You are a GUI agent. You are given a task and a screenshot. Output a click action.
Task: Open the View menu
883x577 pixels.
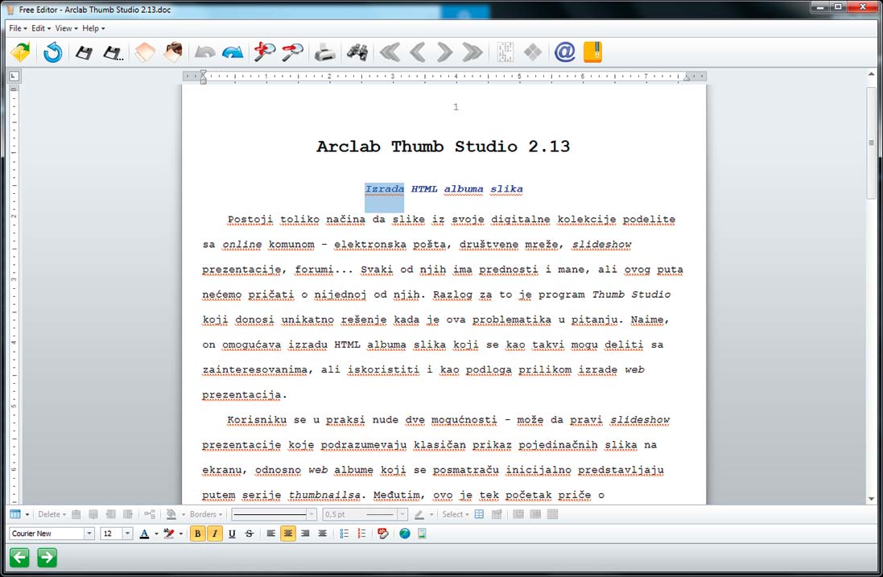(x=67, y=28)
